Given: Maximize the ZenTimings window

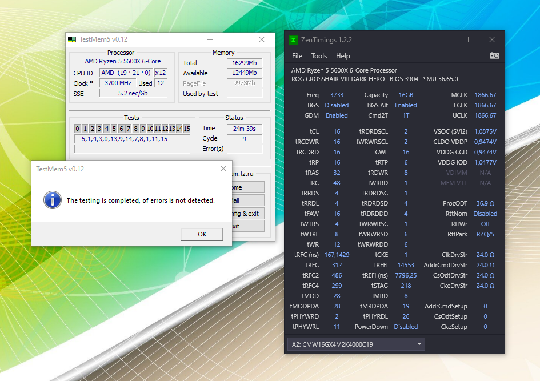Looking at the screenshot, I should tap(466, 39).
